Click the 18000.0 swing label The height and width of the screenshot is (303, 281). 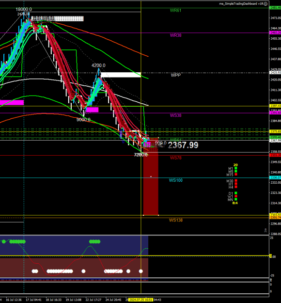click(24, 10)
